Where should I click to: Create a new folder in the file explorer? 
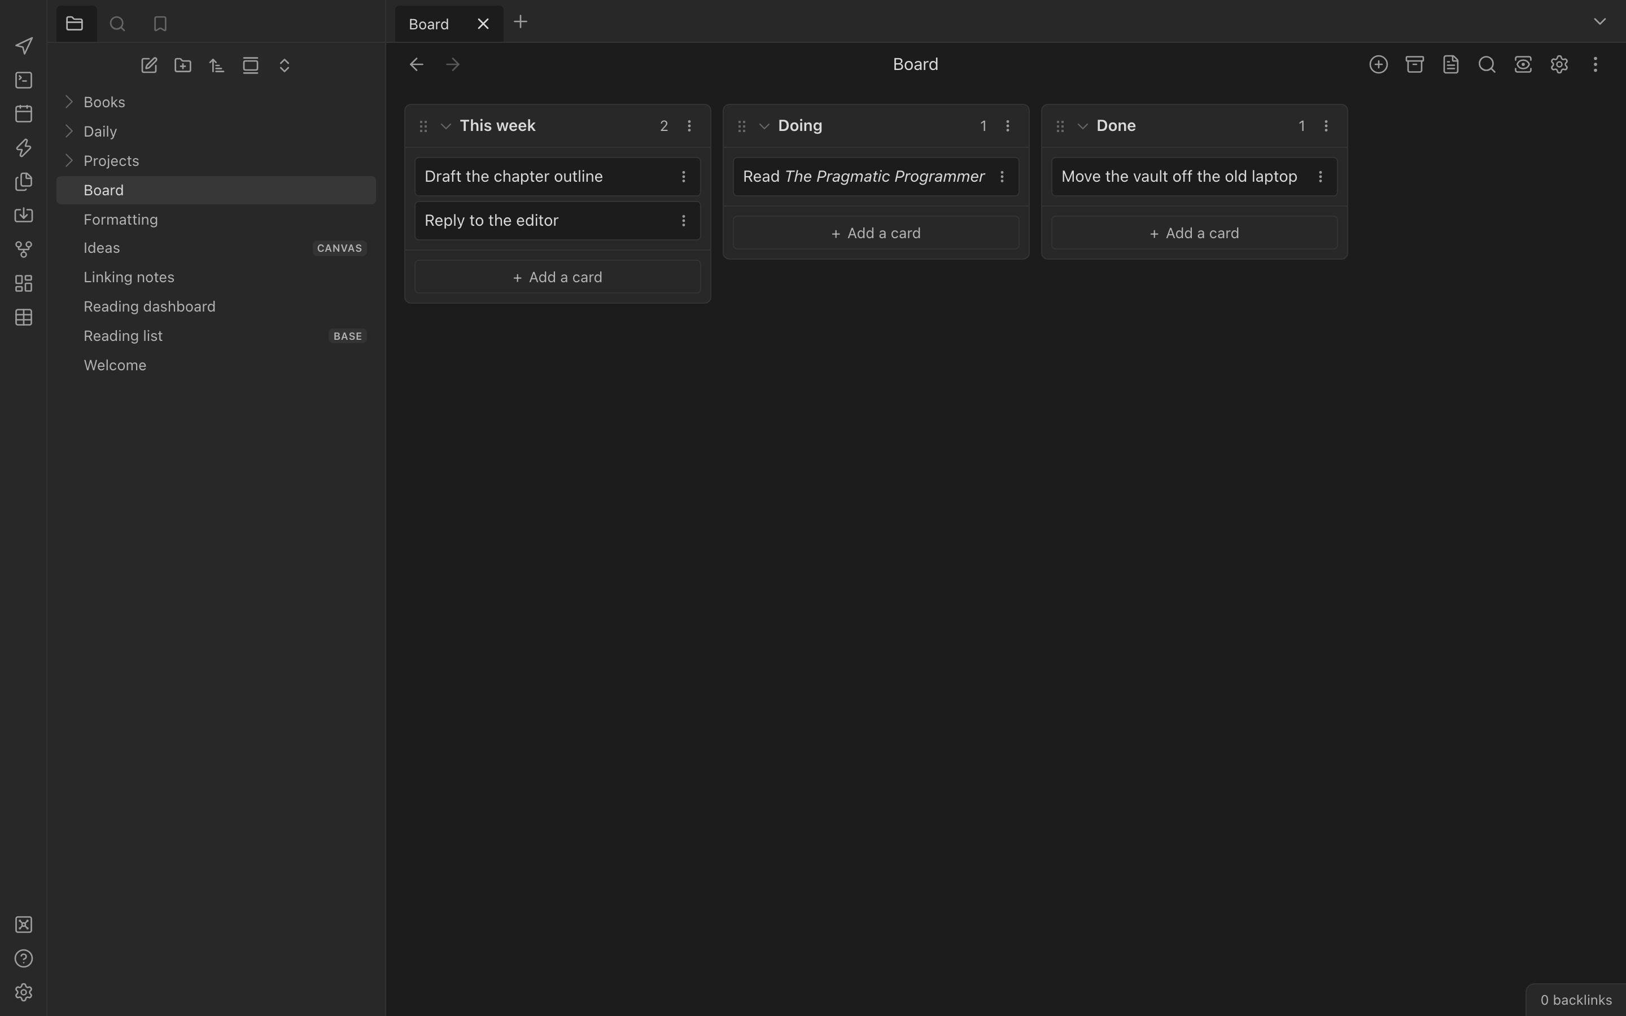(x=183, y=65)
